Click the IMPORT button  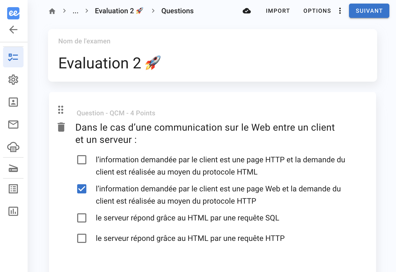click(278, 11)
